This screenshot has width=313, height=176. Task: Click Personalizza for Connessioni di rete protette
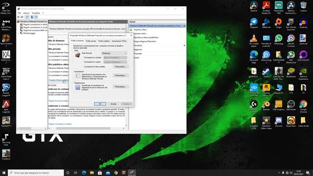tap(121, 66)
